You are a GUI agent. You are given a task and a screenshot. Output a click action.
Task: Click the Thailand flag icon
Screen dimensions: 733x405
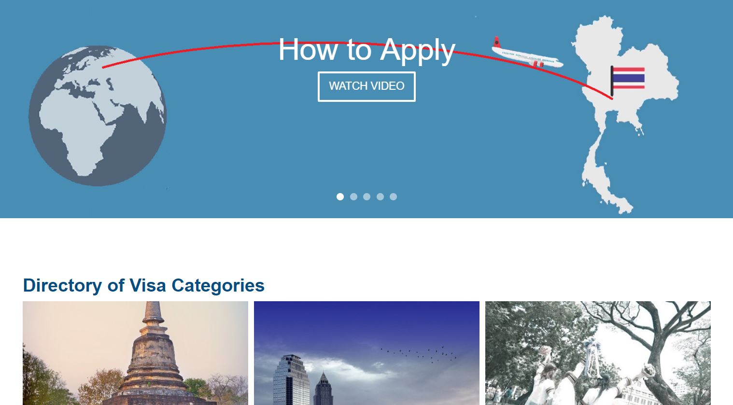click(x=628, y=79)
